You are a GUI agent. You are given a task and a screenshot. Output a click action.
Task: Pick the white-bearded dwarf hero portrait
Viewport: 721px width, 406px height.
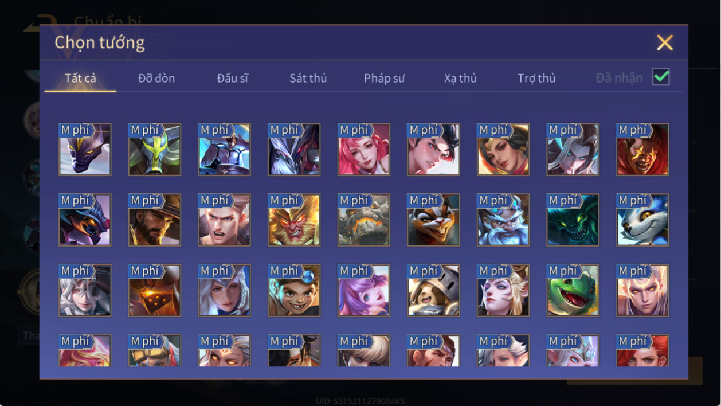[503, 220]
